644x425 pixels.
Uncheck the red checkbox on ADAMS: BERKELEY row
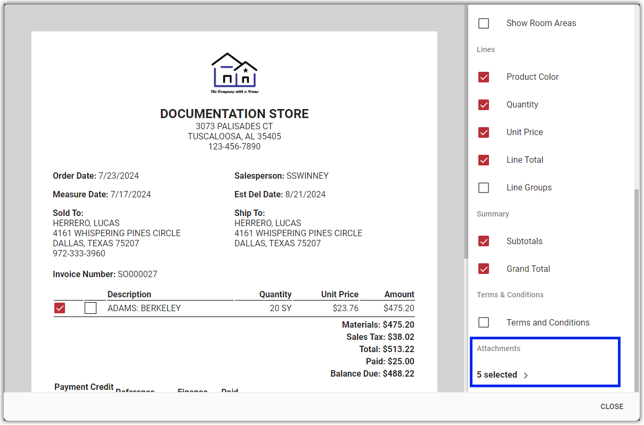(x=60, y=308)
